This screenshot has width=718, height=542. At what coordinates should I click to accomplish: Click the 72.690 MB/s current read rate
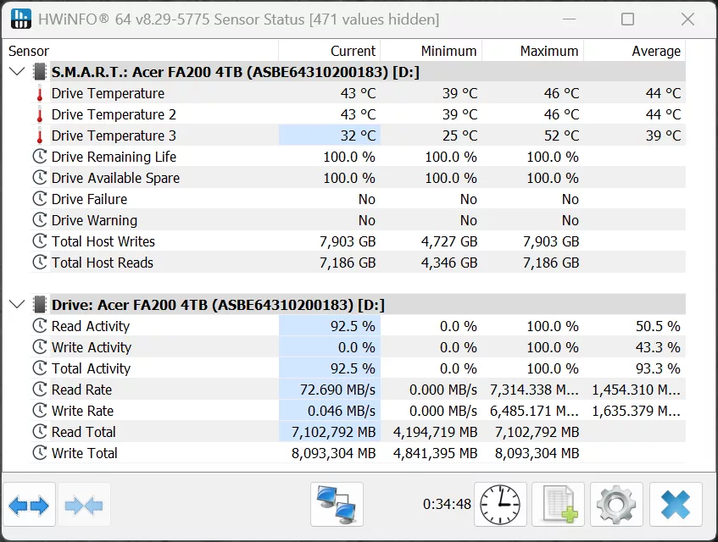coord(337,390)
